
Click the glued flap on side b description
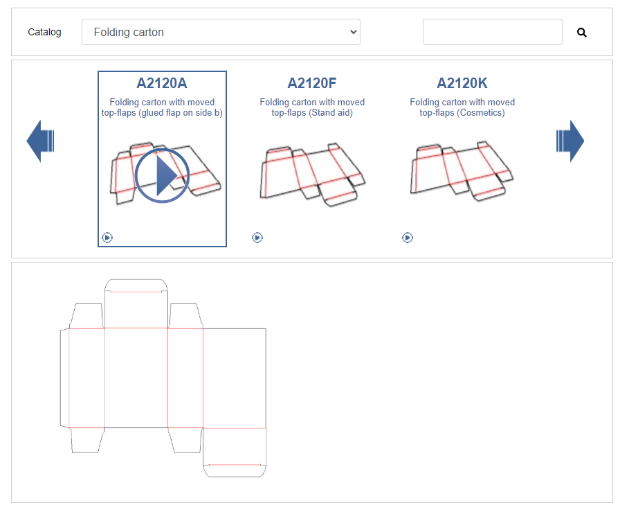(162, 107)
